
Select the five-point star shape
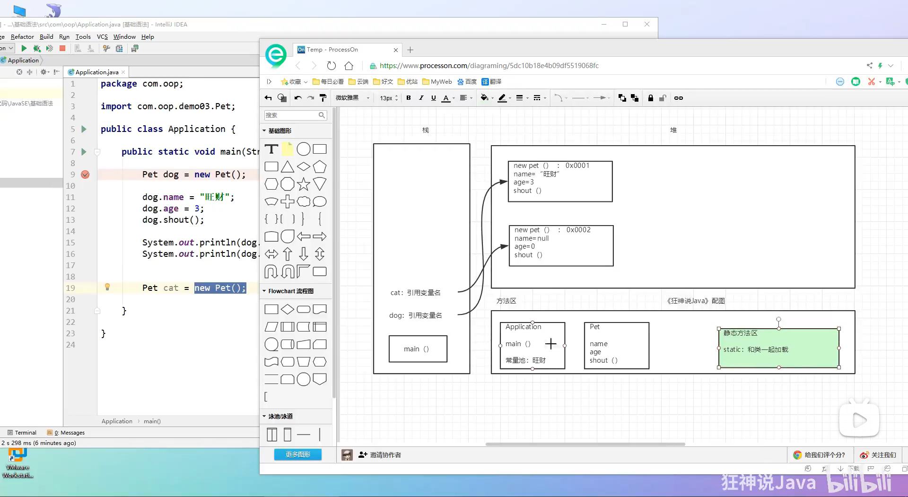304,184
